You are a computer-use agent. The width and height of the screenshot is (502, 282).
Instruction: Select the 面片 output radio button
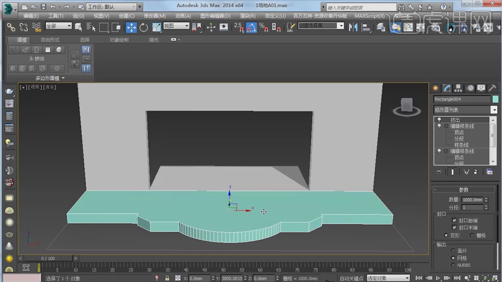click(453, 251)
